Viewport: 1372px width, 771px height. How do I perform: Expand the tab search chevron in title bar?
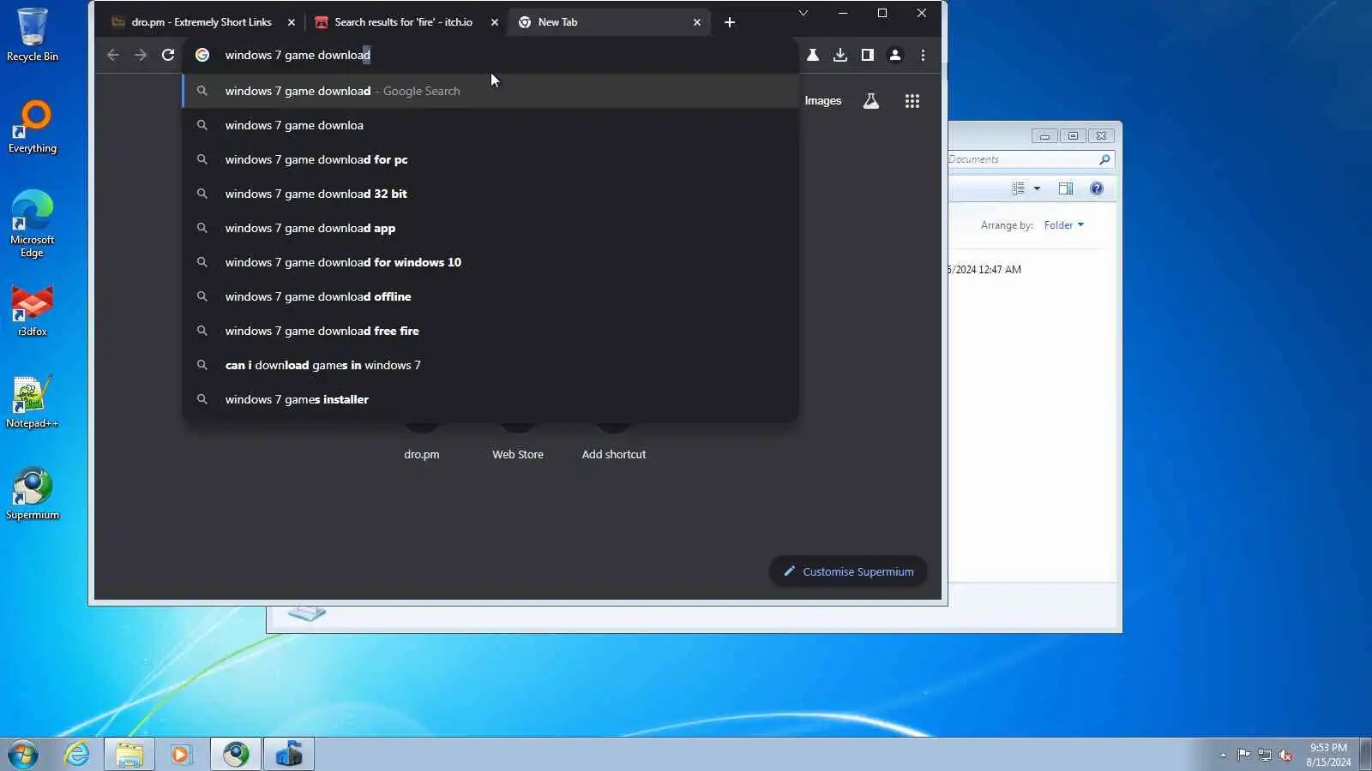[803, 13]
